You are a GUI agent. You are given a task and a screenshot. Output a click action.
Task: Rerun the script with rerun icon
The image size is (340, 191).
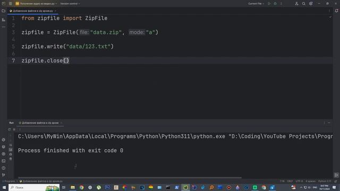[x=9, y=129]
